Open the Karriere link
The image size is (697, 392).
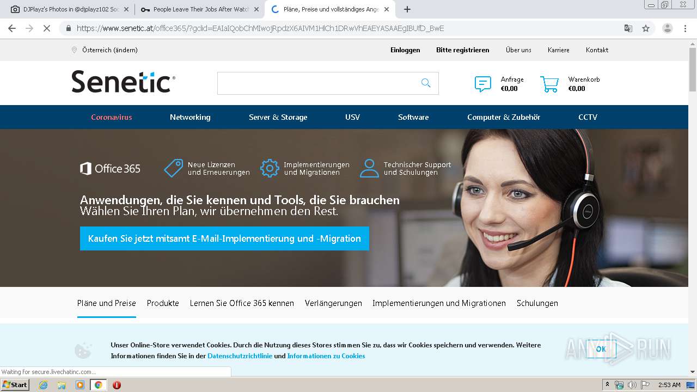click(x=559, y=50)
